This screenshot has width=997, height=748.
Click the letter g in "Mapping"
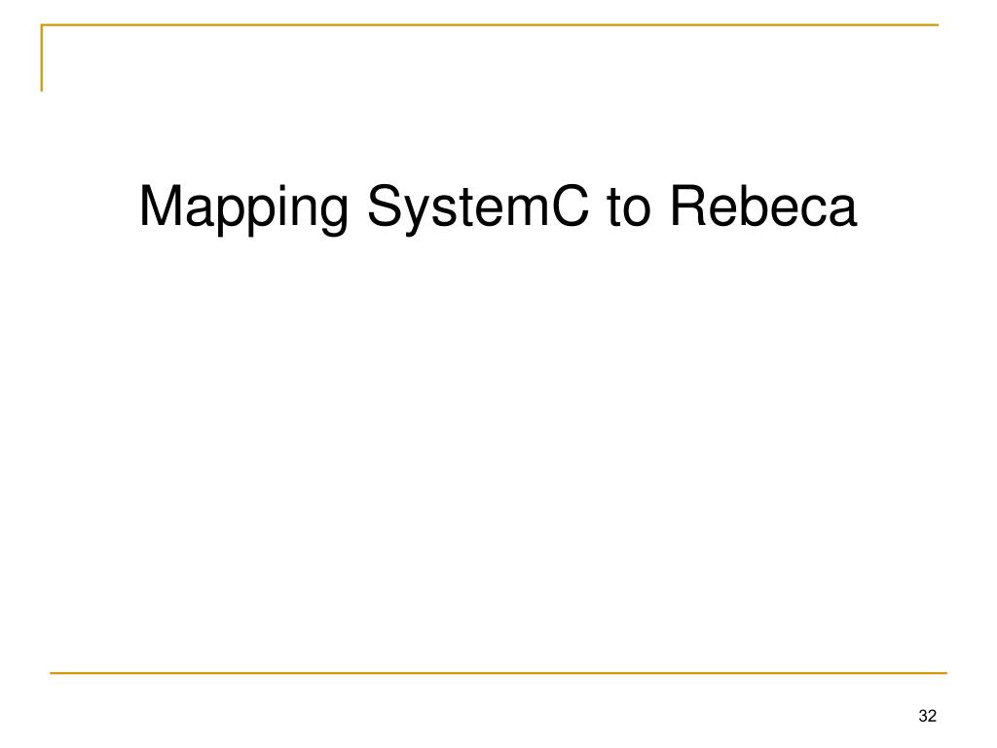pos(333,216)
